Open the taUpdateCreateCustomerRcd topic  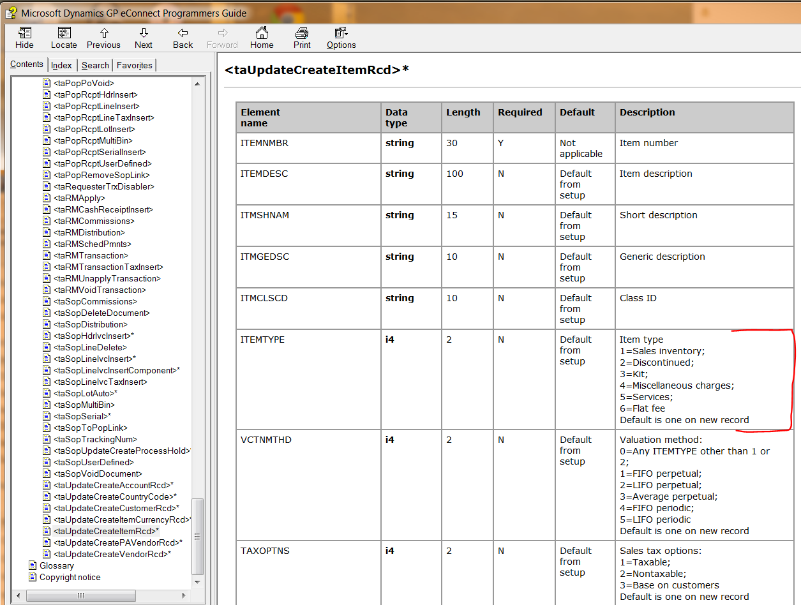[117, 508]
